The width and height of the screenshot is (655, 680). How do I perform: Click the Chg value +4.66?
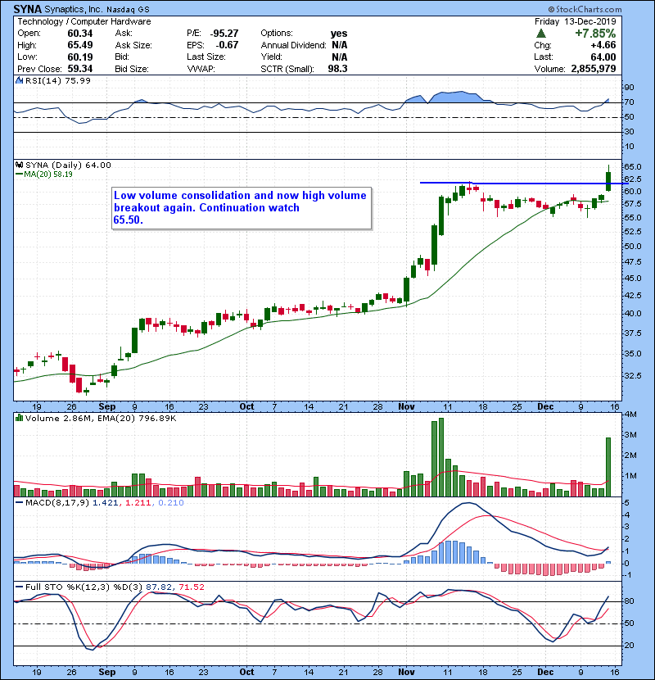coord(603,45)
